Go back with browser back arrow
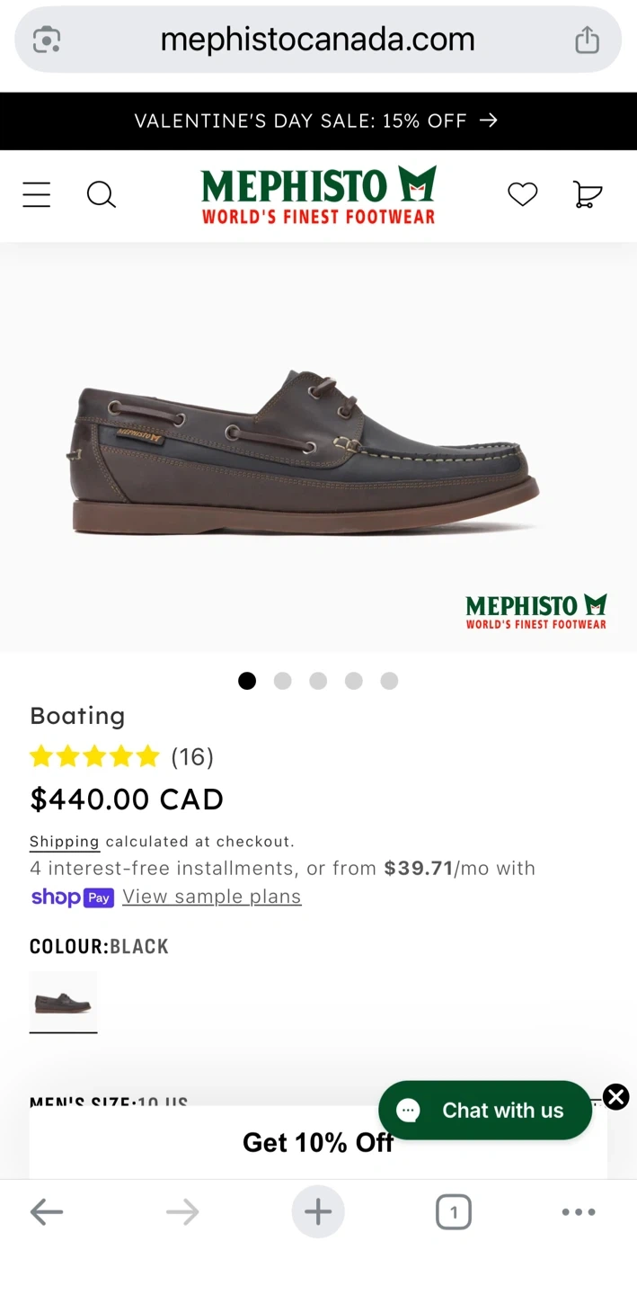This screenshot has height=1295, width=637. 47,1212
